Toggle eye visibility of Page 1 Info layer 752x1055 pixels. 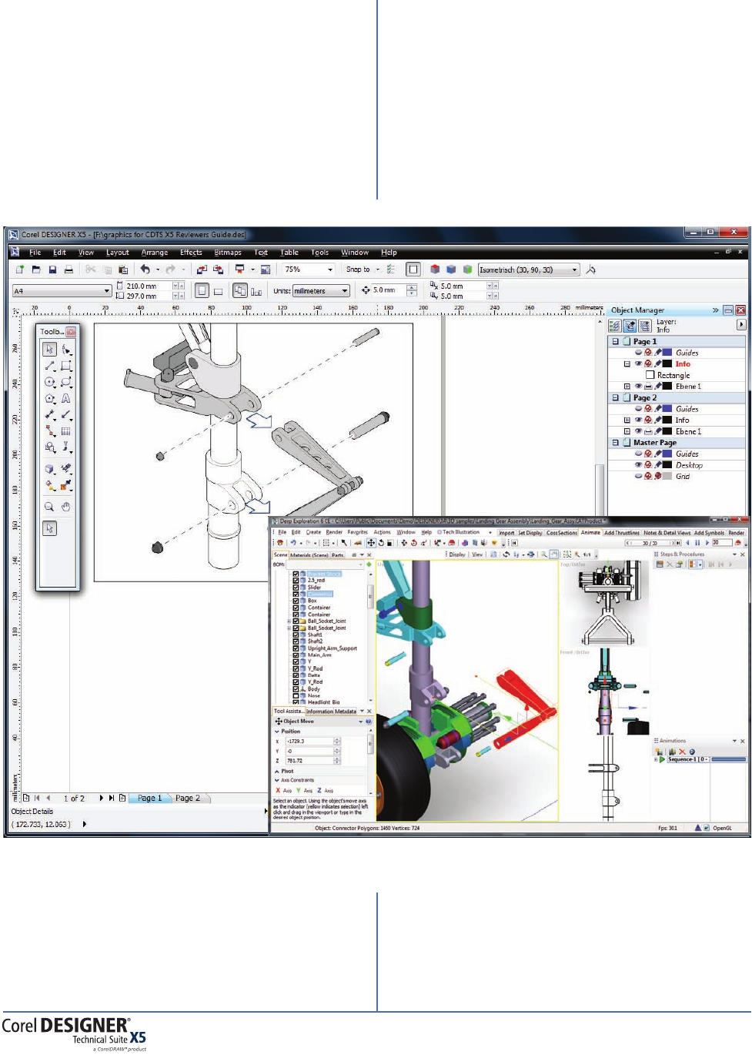(638, 363)
